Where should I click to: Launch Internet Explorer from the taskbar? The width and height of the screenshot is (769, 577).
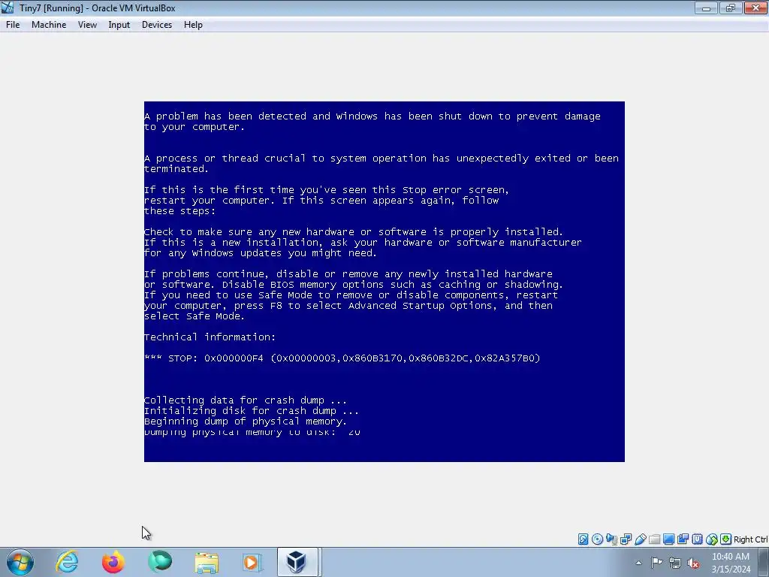point(67,562)
